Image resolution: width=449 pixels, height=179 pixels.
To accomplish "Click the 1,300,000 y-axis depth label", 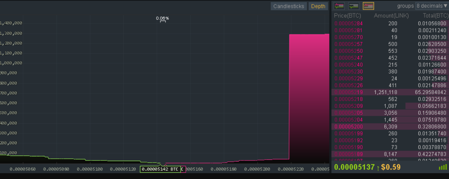I will click(11, 33).
